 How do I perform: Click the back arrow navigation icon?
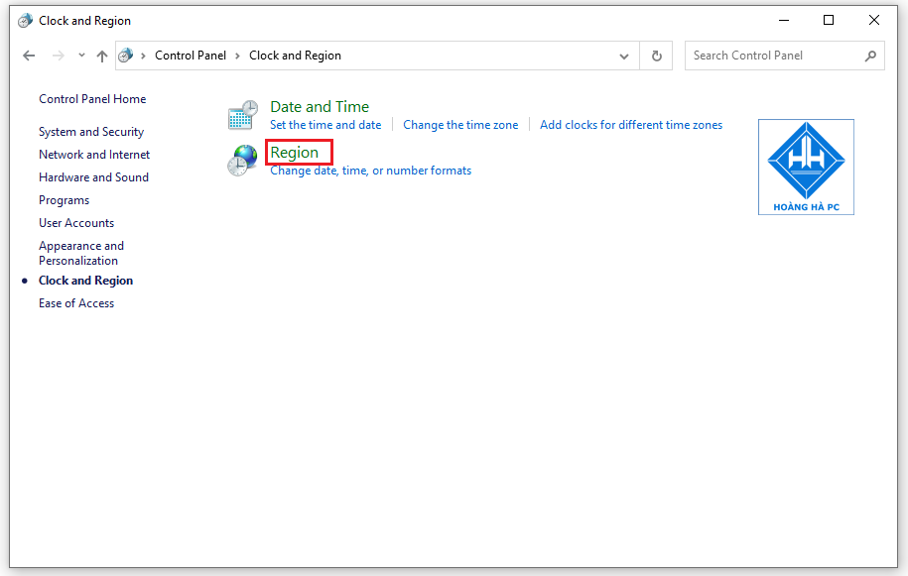coord(29,56)
